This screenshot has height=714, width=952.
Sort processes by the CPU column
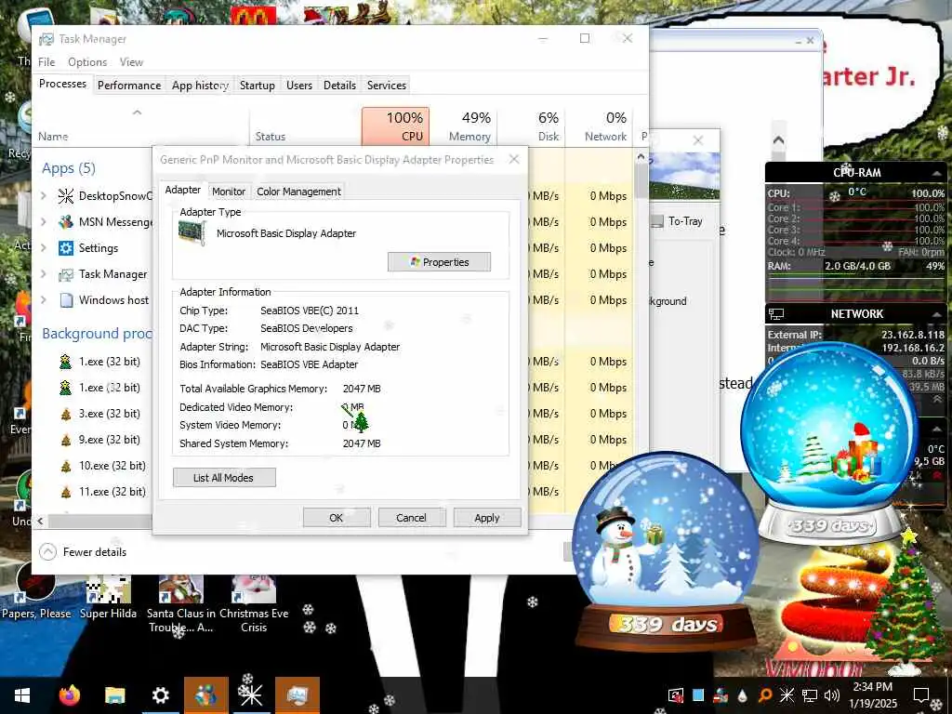tap(395, 126)
